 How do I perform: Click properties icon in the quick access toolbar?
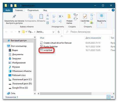[11, 5]
